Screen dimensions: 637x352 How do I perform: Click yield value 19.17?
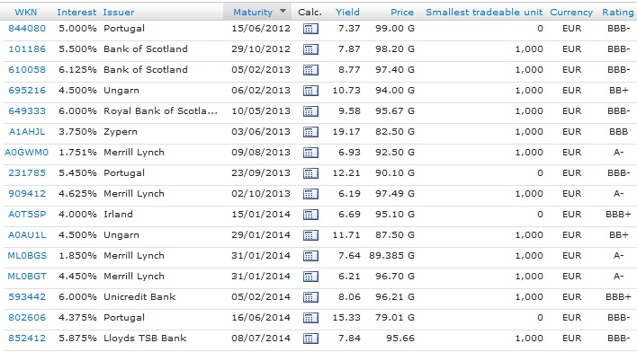pyautogui.click(x=346, y=132)
